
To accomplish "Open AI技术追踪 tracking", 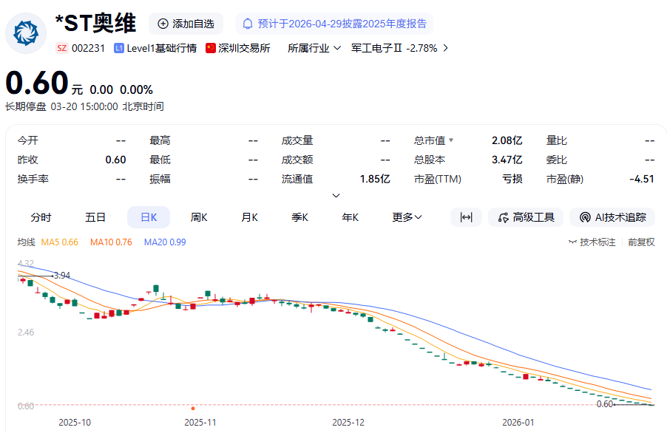I will (612, 217).
